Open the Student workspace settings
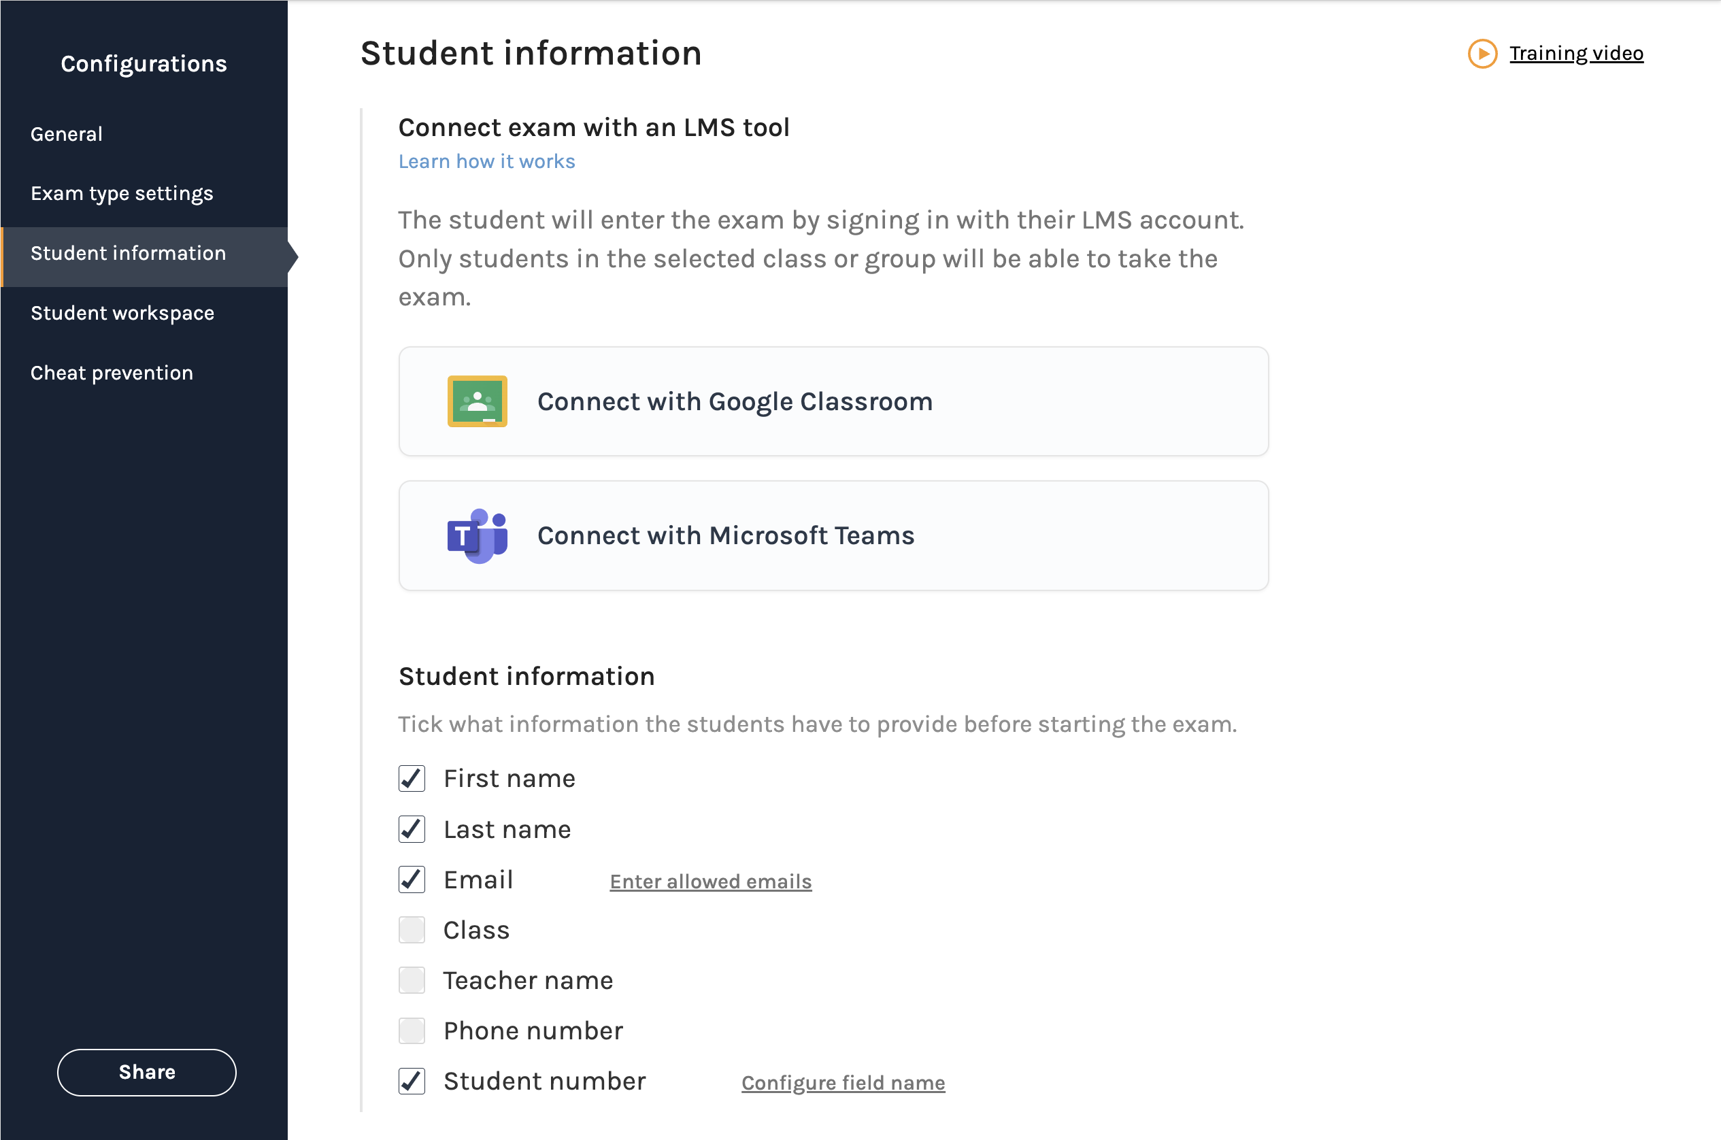 tap(122, 313)
